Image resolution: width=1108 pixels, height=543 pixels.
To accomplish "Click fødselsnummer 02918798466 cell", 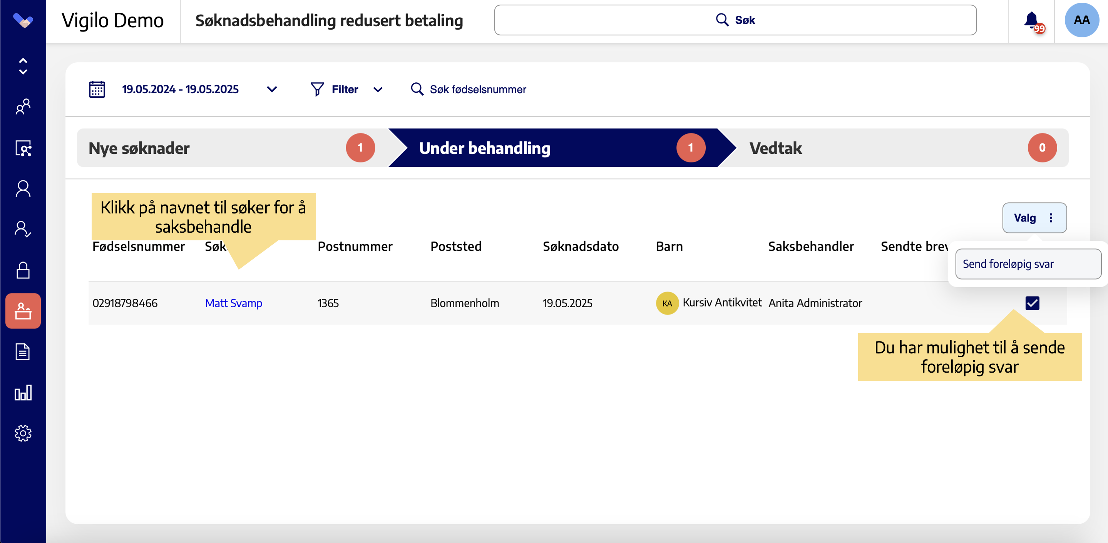I will pyautogui.click(x=125, y=303).
